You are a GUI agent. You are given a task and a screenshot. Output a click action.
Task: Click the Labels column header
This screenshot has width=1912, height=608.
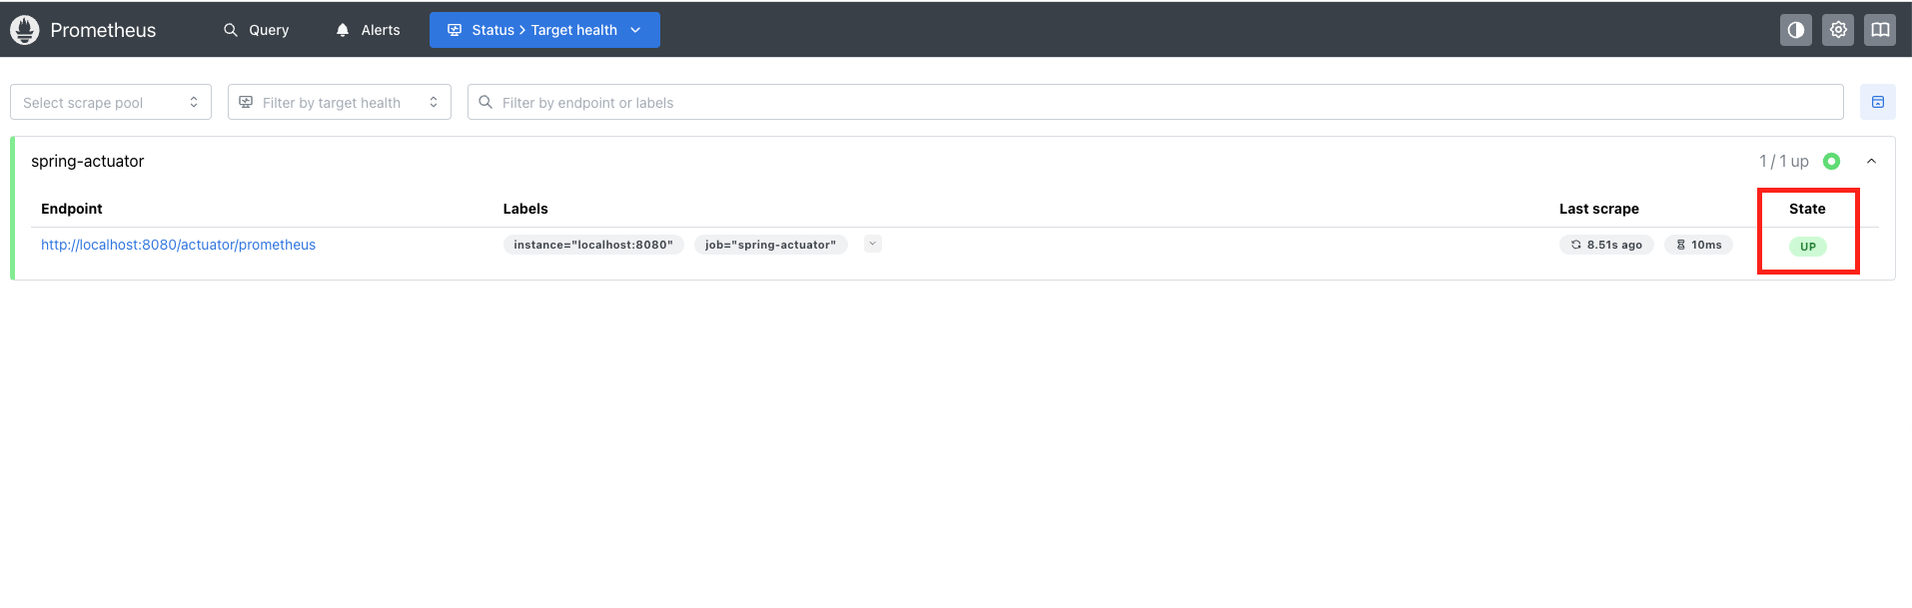tap(525, 209)
